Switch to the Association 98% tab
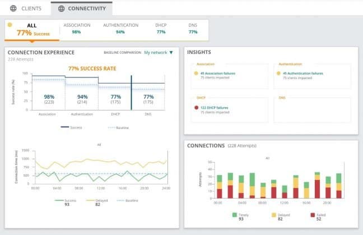Screen dimensions: 363x235 pyautogui.click(x=77, y=28)
